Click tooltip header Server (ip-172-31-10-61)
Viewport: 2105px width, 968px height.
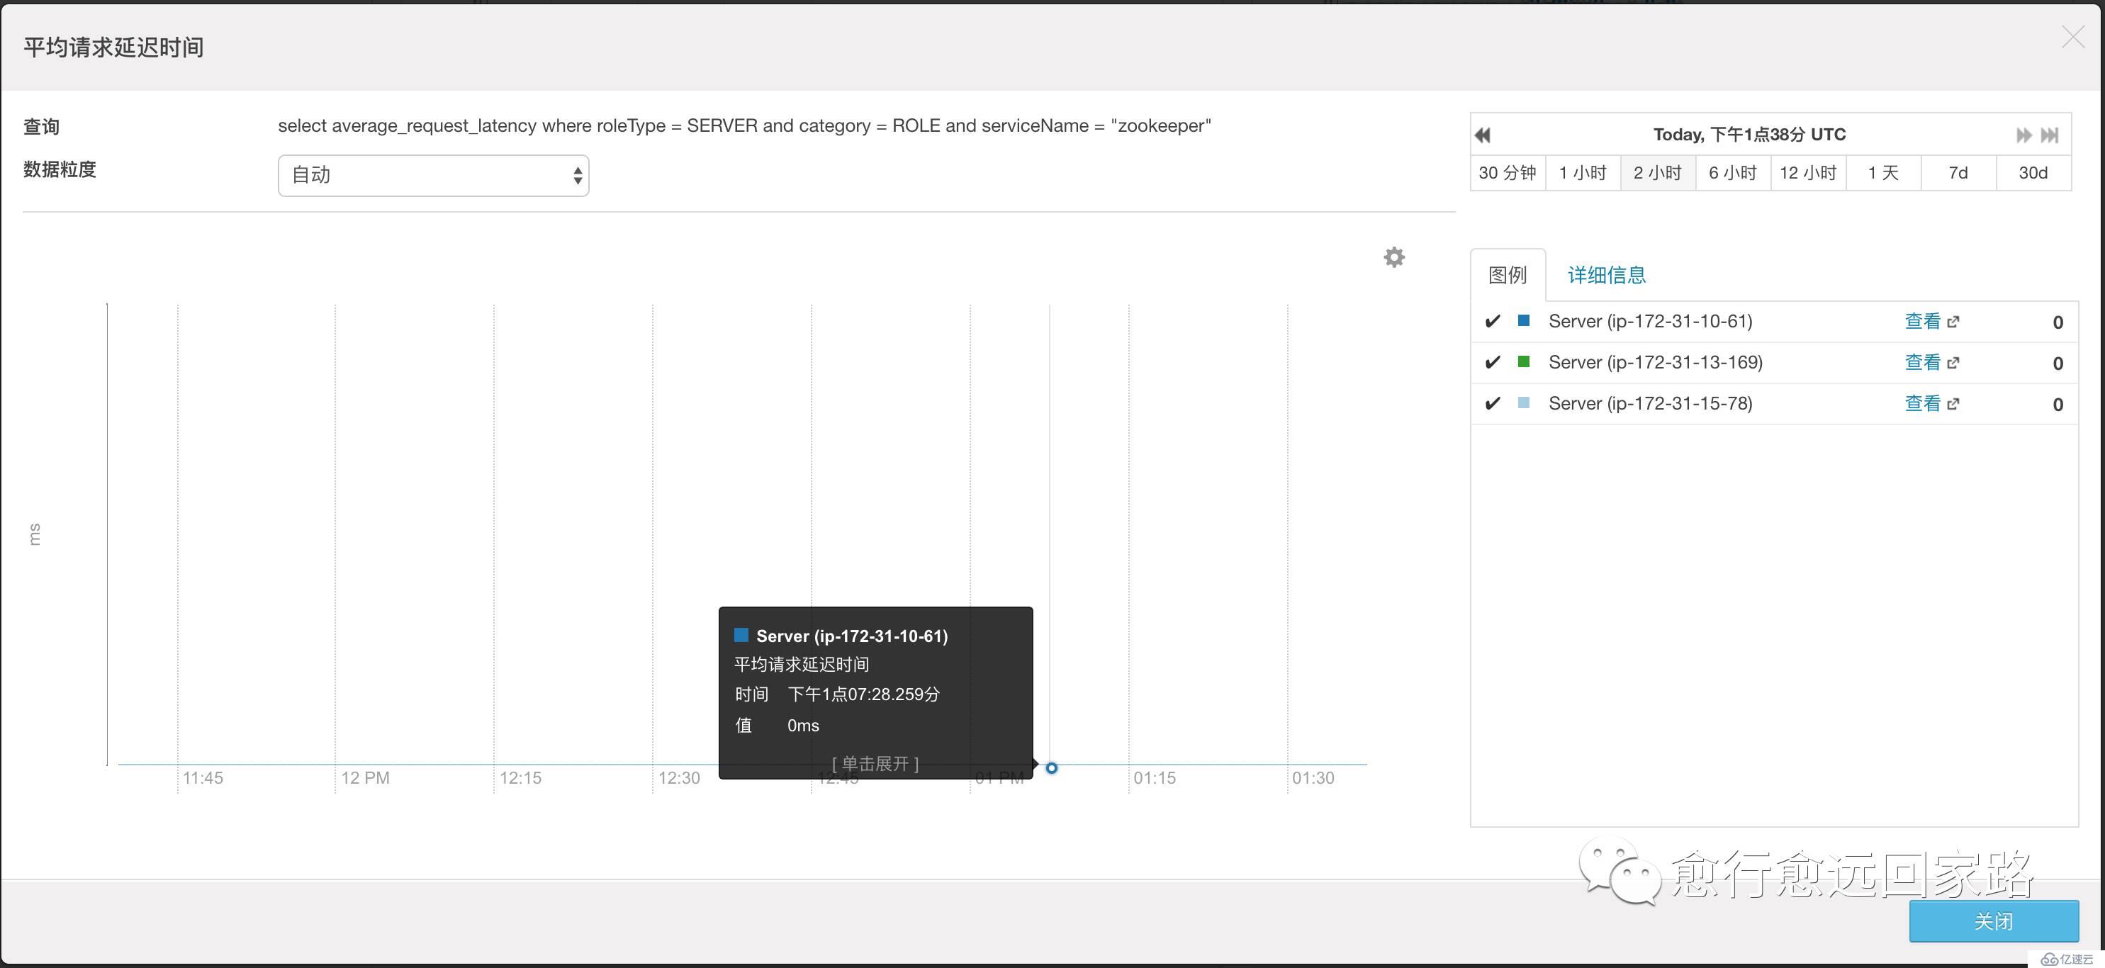point(851,636)
